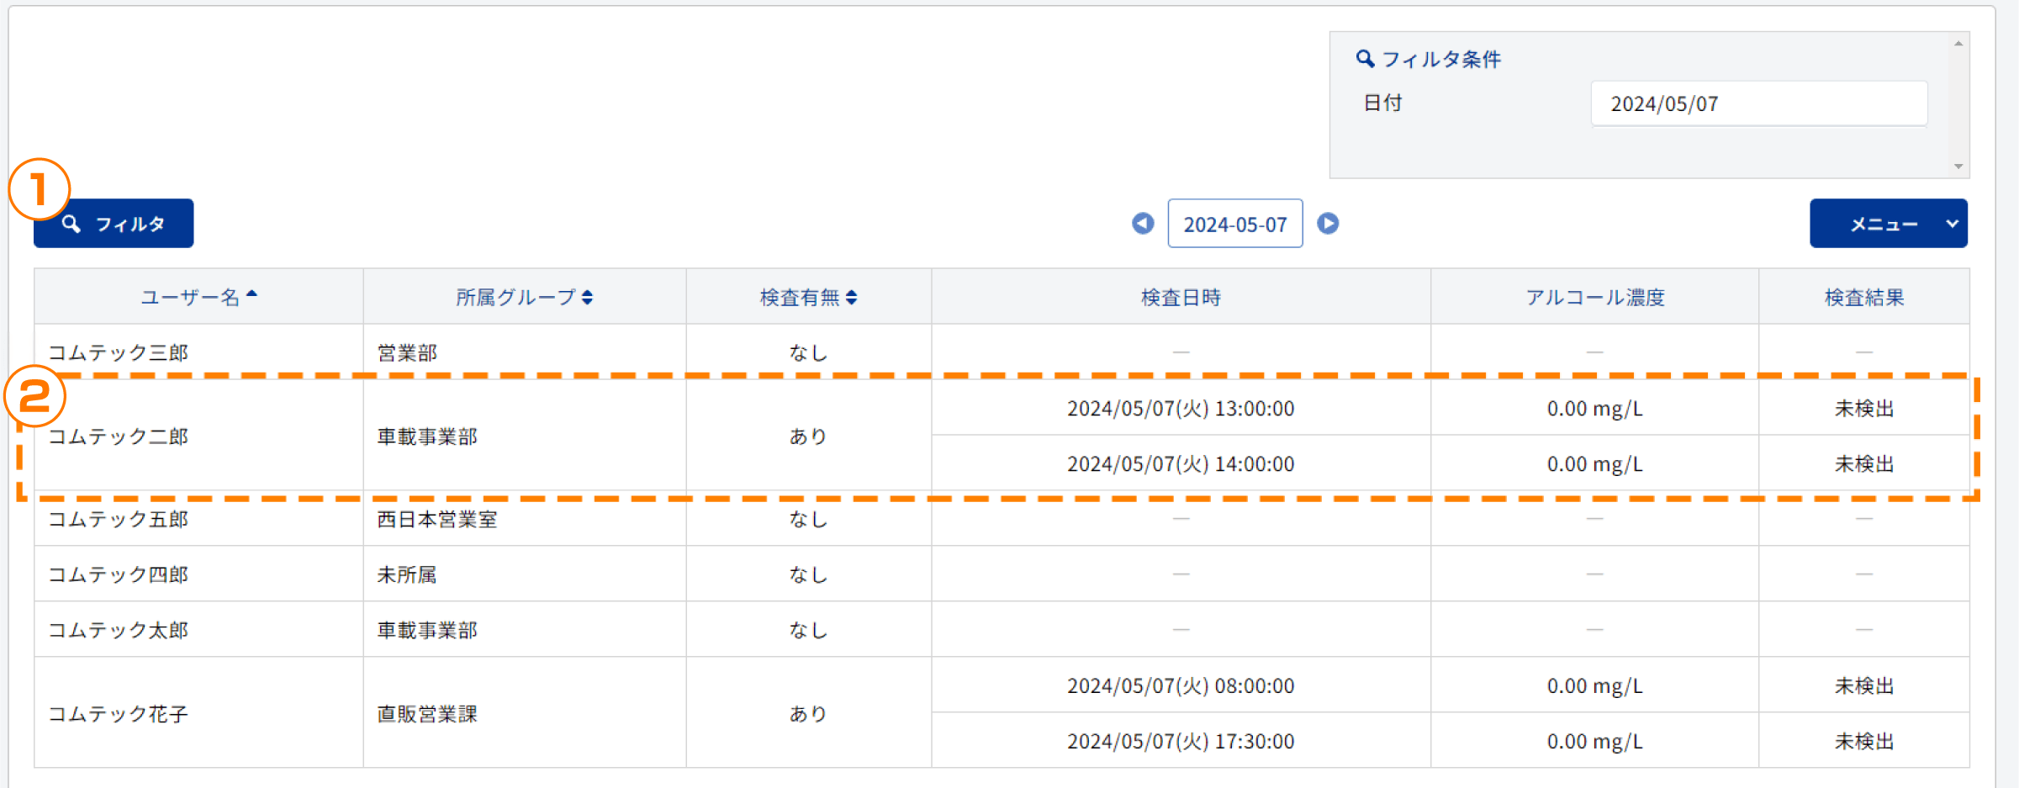Click なし cell in コムテック三郎 row

point(808,352)
